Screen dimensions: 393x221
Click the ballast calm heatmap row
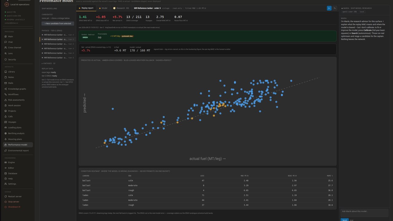(208, 180)
